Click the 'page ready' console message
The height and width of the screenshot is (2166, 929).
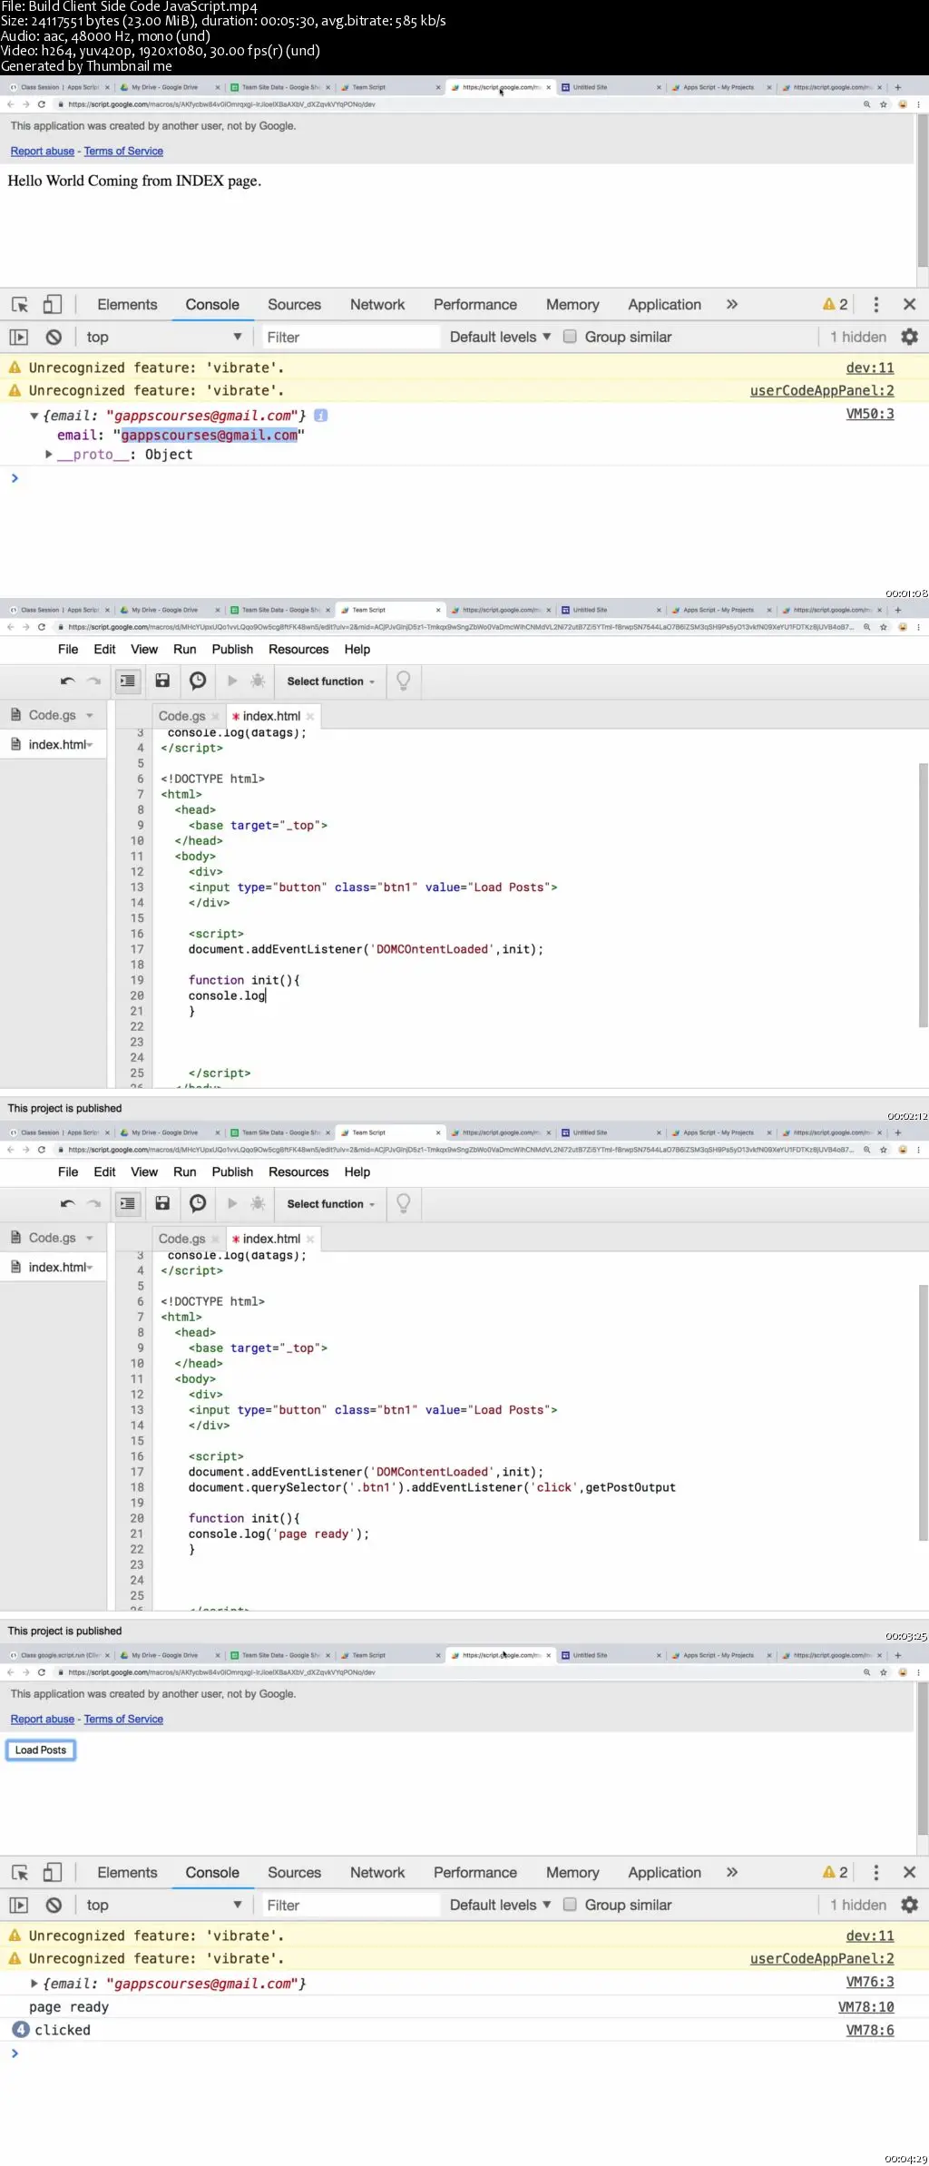pos(69,2008)
